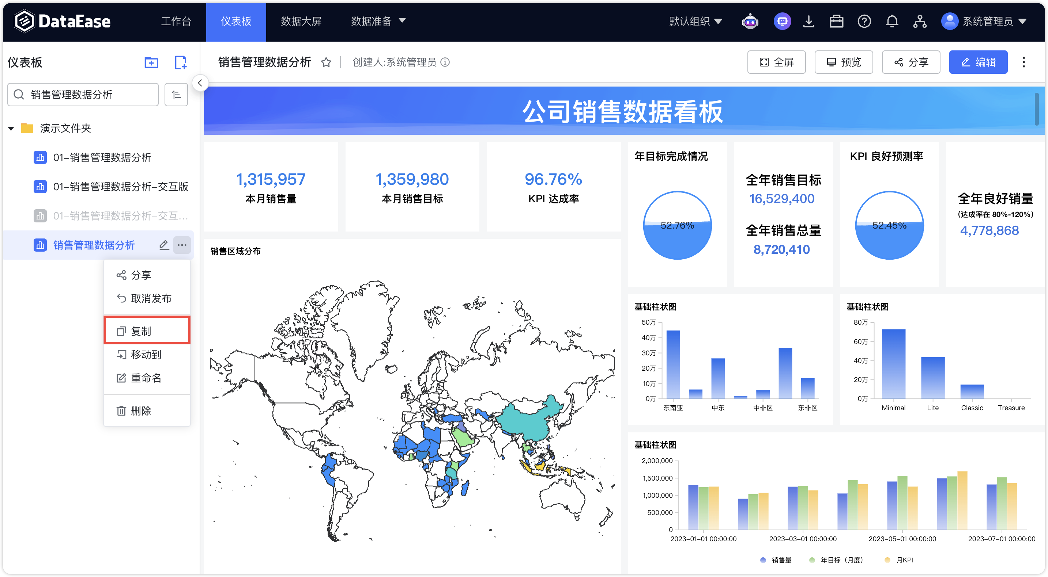Create a new dashboard icon
1048x577 pixels.
(181, 62)
